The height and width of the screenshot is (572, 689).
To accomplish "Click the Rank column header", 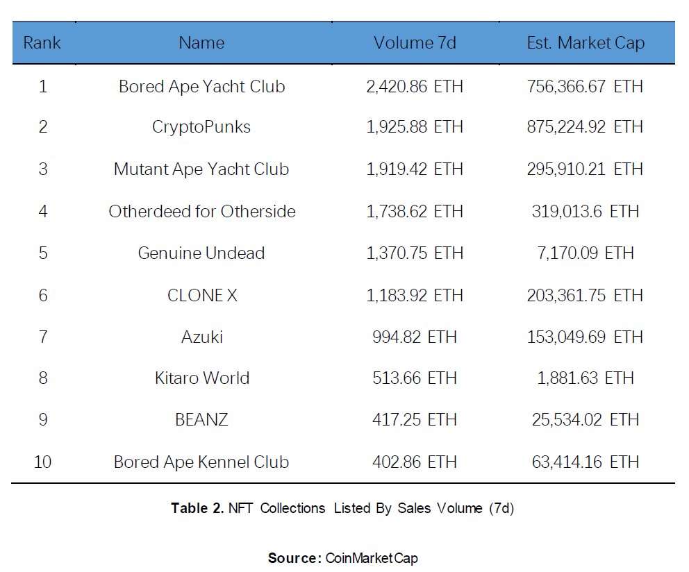I will pos(42,43).
